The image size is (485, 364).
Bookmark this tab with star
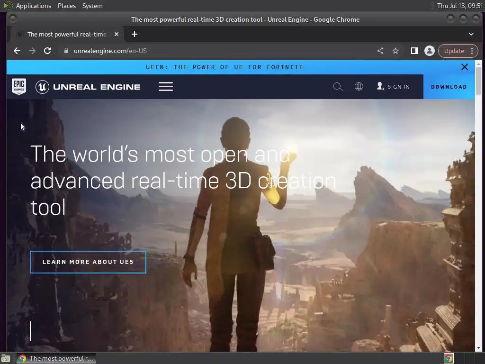(x=395, y=51)
